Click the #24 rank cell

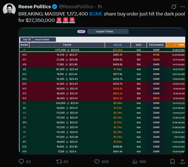(24, 84)
